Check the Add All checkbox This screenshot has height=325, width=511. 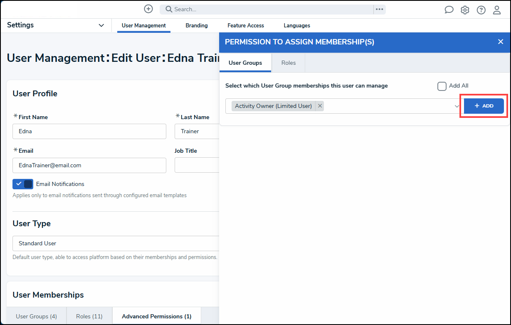pyautogui.click(x=442, y=86)
